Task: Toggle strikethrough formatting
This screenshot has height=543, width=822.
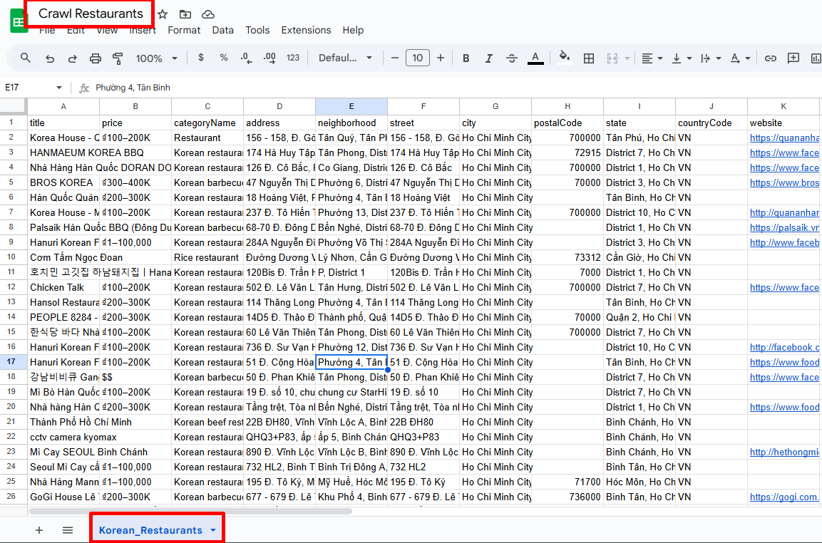Action: point(512,58)
